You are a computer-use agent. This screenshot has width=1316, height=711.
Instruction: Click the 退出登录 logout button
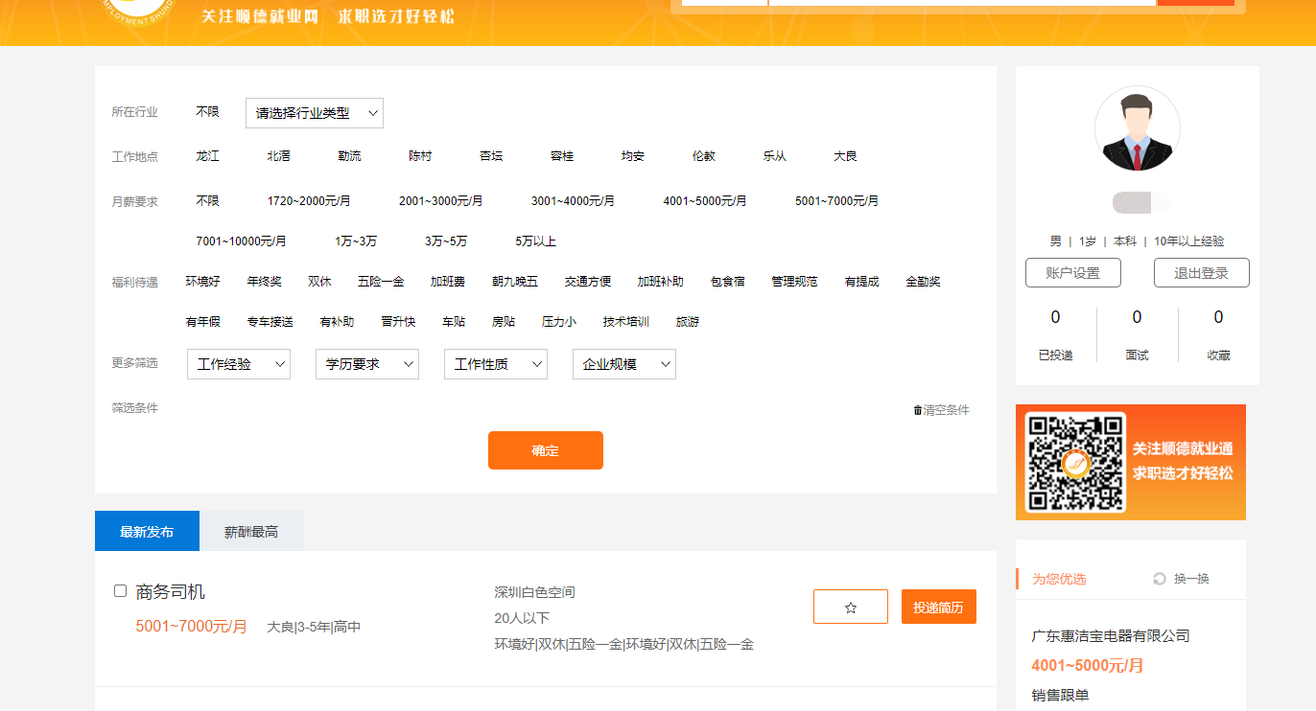[1201, 273]
